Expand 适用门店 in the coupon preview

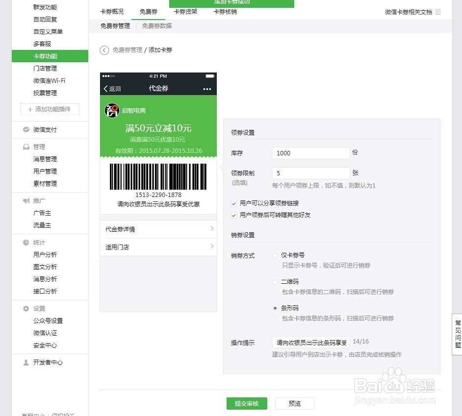coord(158,247)
